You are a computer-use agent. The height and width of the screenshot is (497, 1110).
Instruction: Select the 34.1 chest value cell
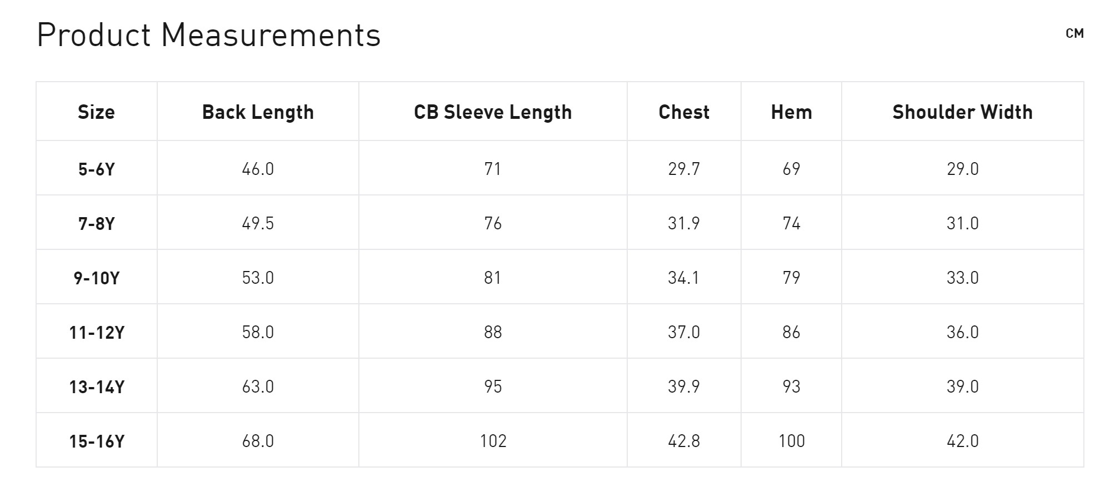[x=684, y=278]
